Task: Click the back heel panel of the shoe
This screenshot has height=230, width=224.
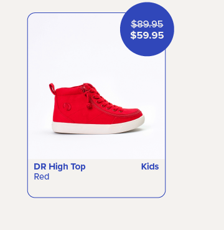Action: coord(58,108)
